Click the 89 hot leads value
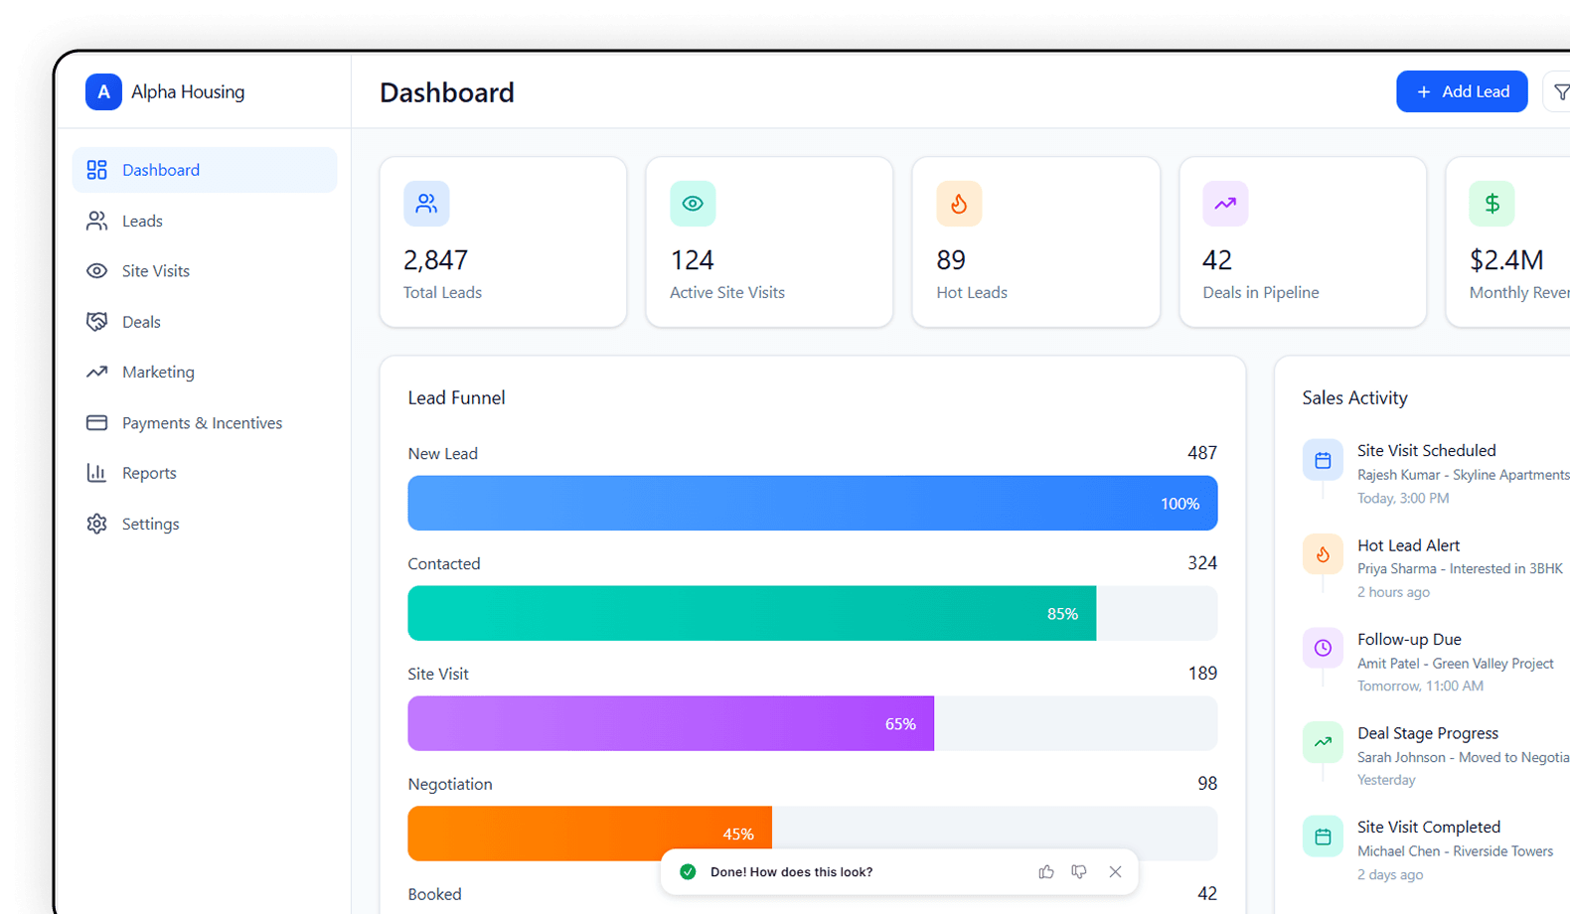The width and height of the screenshot is (1570, 914). (951, 260)
